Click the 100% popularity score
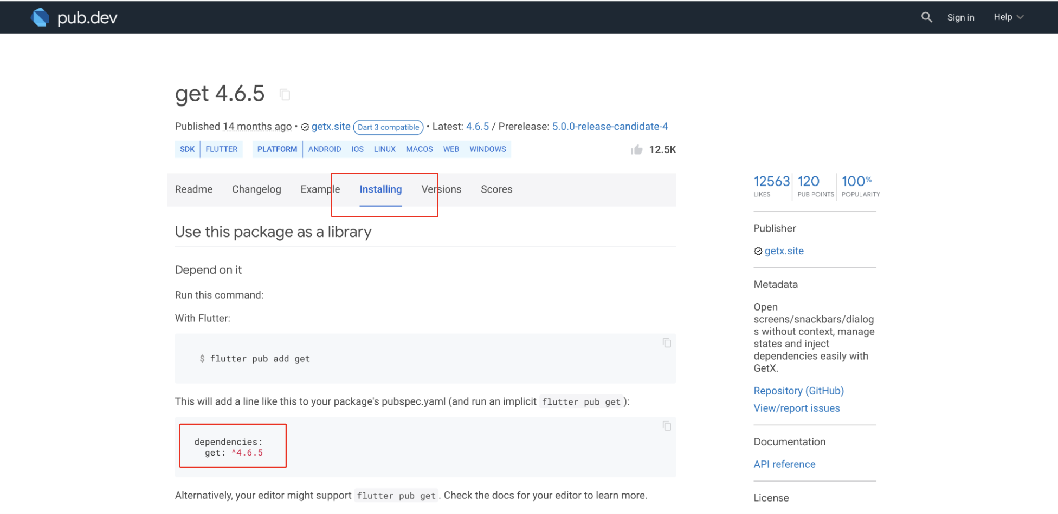Image resolution: width=1058 pixels, height=514 pixels. 861,186
